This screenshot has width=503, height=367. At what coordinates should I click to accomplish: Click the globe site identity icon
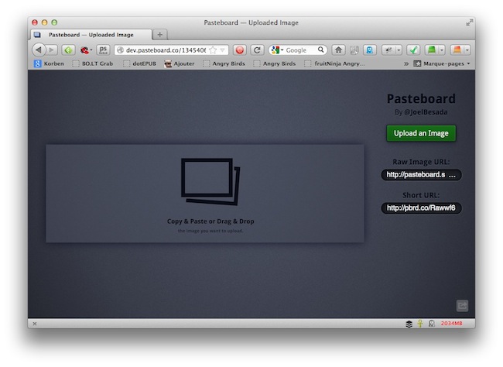[x=120, y=50]
